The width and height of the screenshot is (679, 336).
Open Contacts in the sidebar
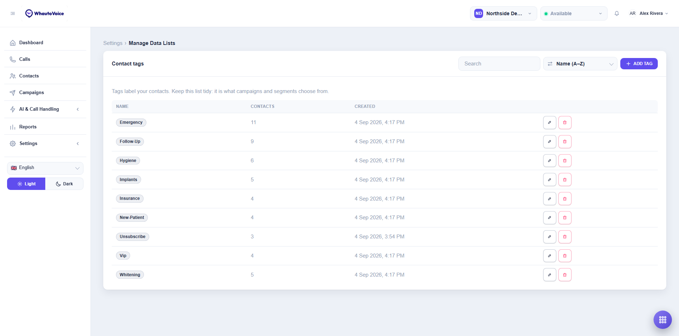tap(45, 76)
